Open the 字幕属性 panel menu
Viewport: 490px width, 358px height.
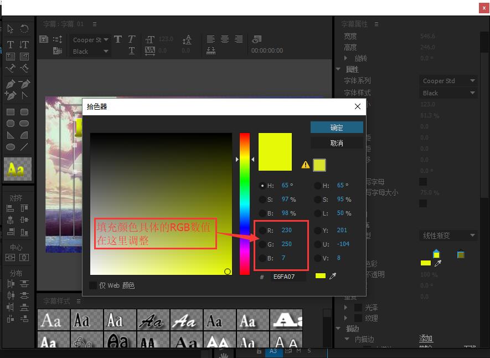(376, 24)
